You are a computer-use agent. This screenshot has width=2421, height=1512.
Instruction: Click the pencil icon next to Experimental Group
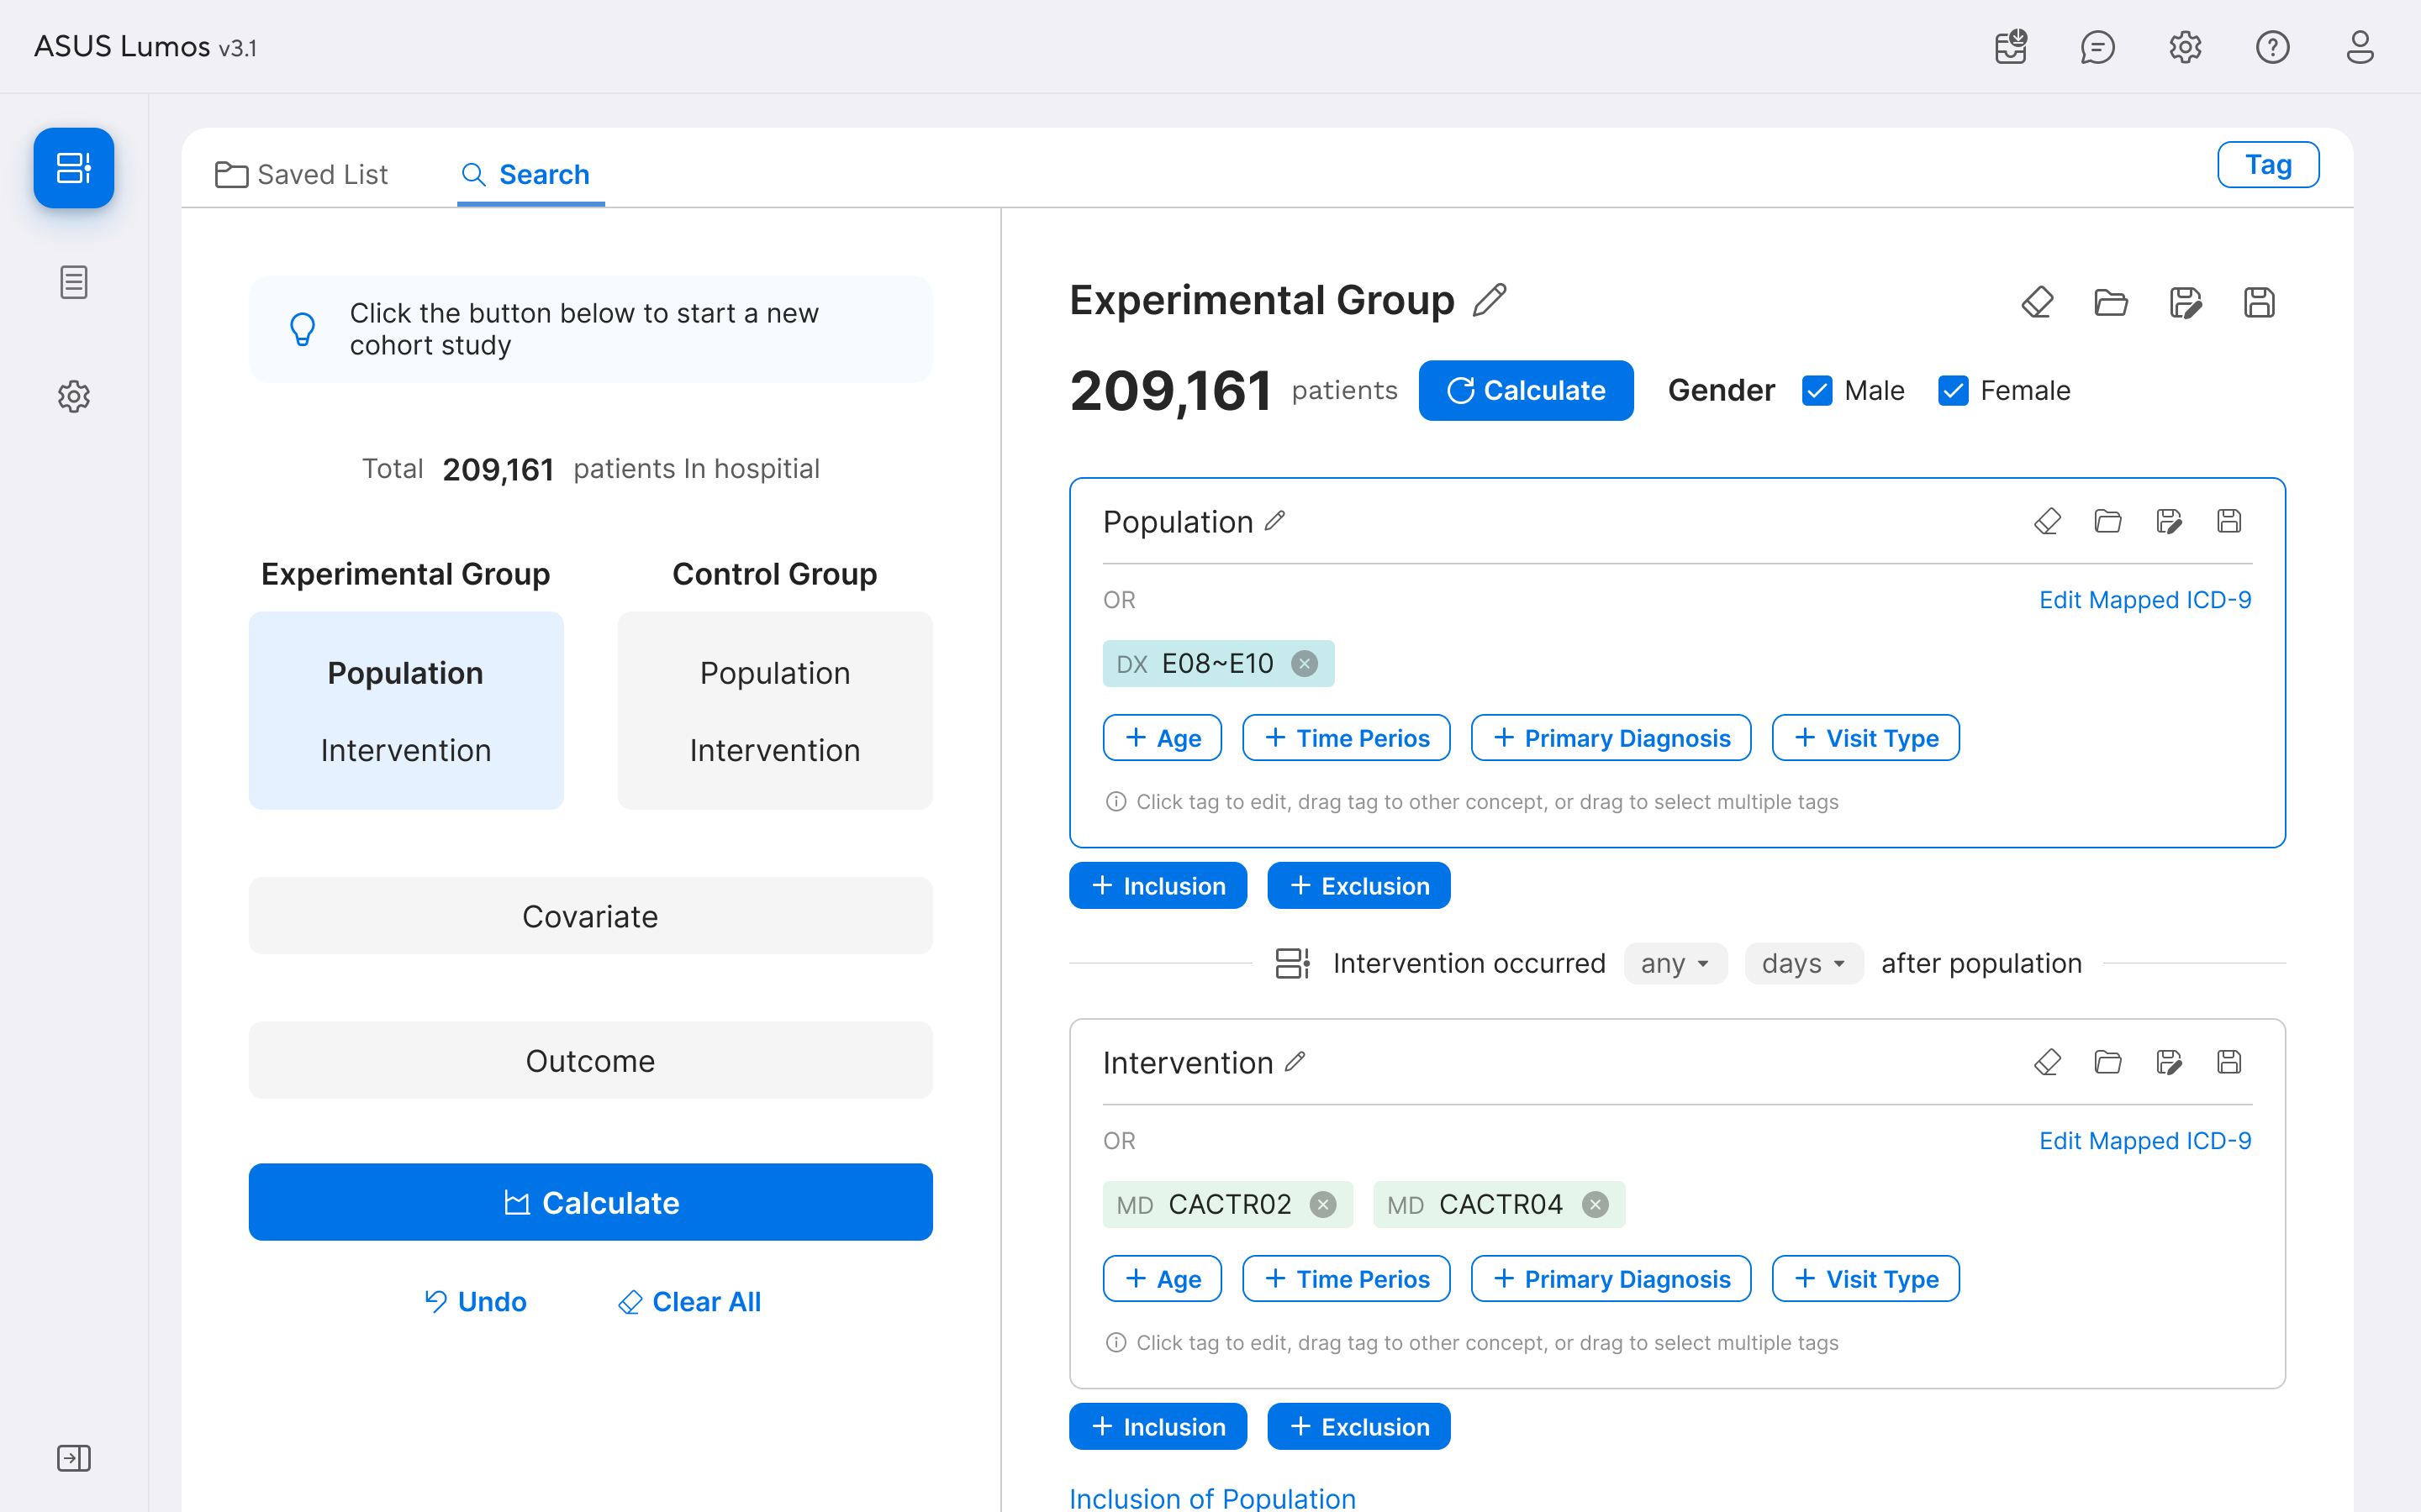tap(1489, 300)
